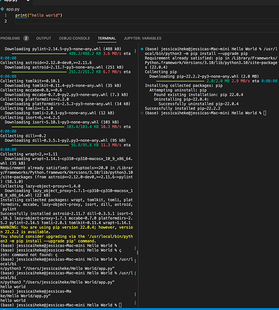Open the JUPYTER: VARIABLES tab
Viewport: 279px width, 310px height.
pyautogui.click(x=142, y=38)
